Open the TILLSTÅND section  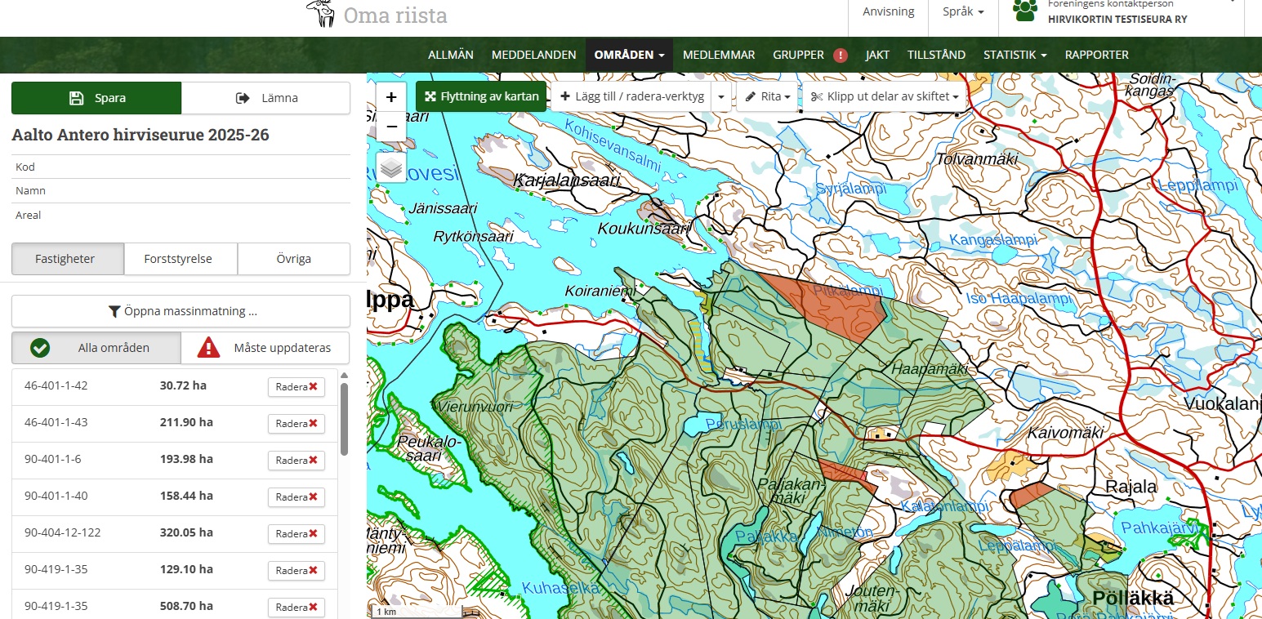[936, 55]
